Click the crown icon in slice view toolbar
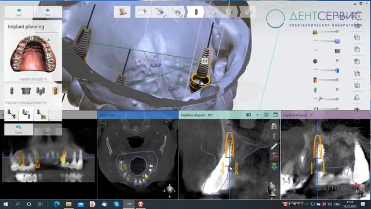The height and width of the screenshot is (209, 371). [x=274, y=126]
